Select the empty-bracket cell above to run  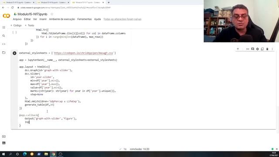click(x=14, y=32)
